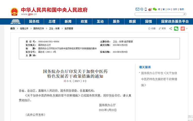Click the share icon next to 留言
This screenshot has width=193, height=121.
point(170,28)
